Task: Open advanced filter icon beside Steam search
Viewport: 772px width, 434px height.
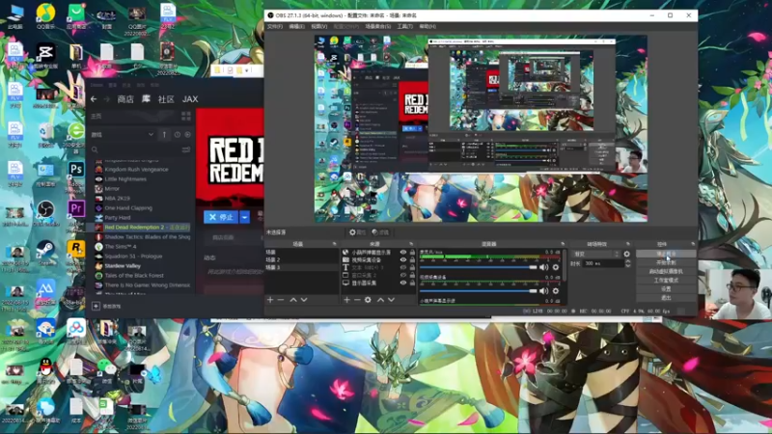Action: [x=186, y=149]
